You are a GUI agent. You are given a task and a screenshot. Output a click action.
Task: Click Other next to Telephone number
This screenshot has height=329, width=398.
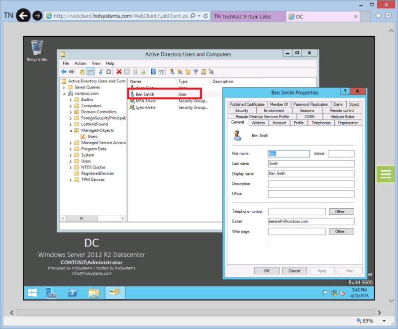click(x=341, y=211)
